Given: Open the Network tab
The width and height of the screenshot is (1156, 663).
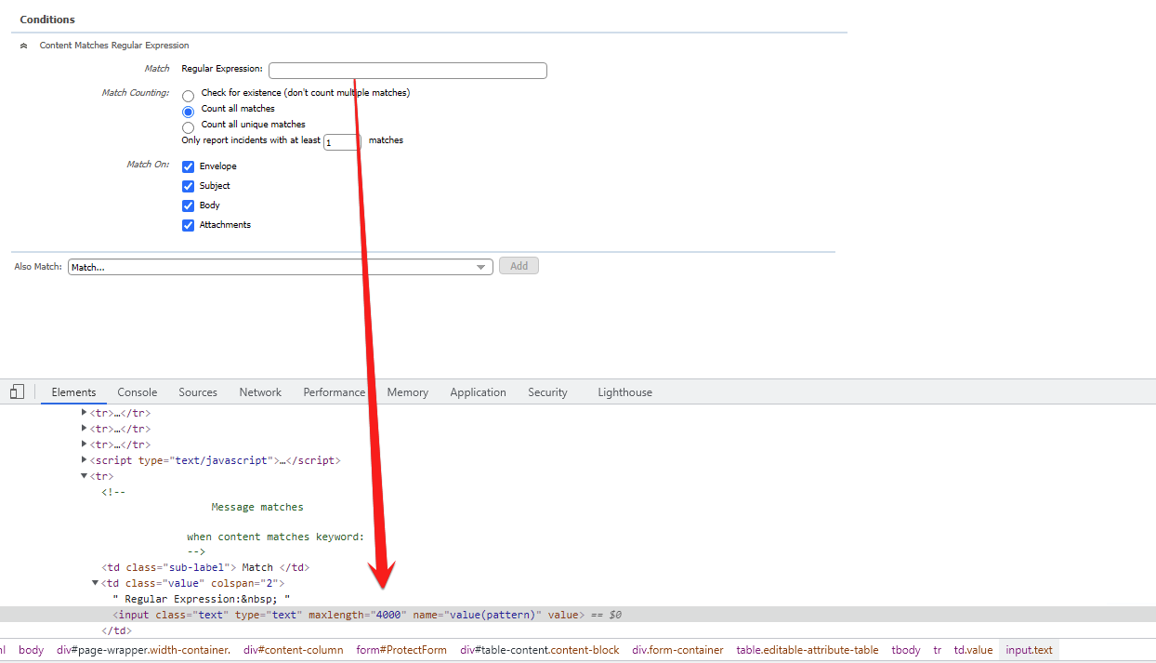Looking at the screenshot, I should click(260, 392).
